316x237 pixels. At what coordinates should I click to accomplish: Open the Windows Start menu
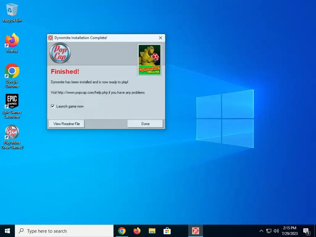click(x=7, y=231)
